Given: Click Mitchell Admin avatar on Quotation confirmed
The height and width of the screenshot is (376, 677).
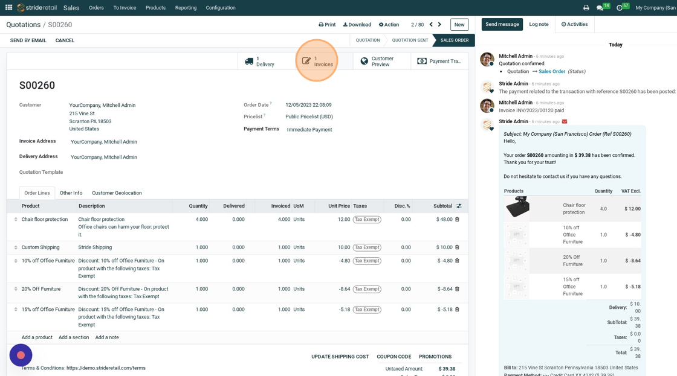Looking at the screenshot, I should point(487,59).
